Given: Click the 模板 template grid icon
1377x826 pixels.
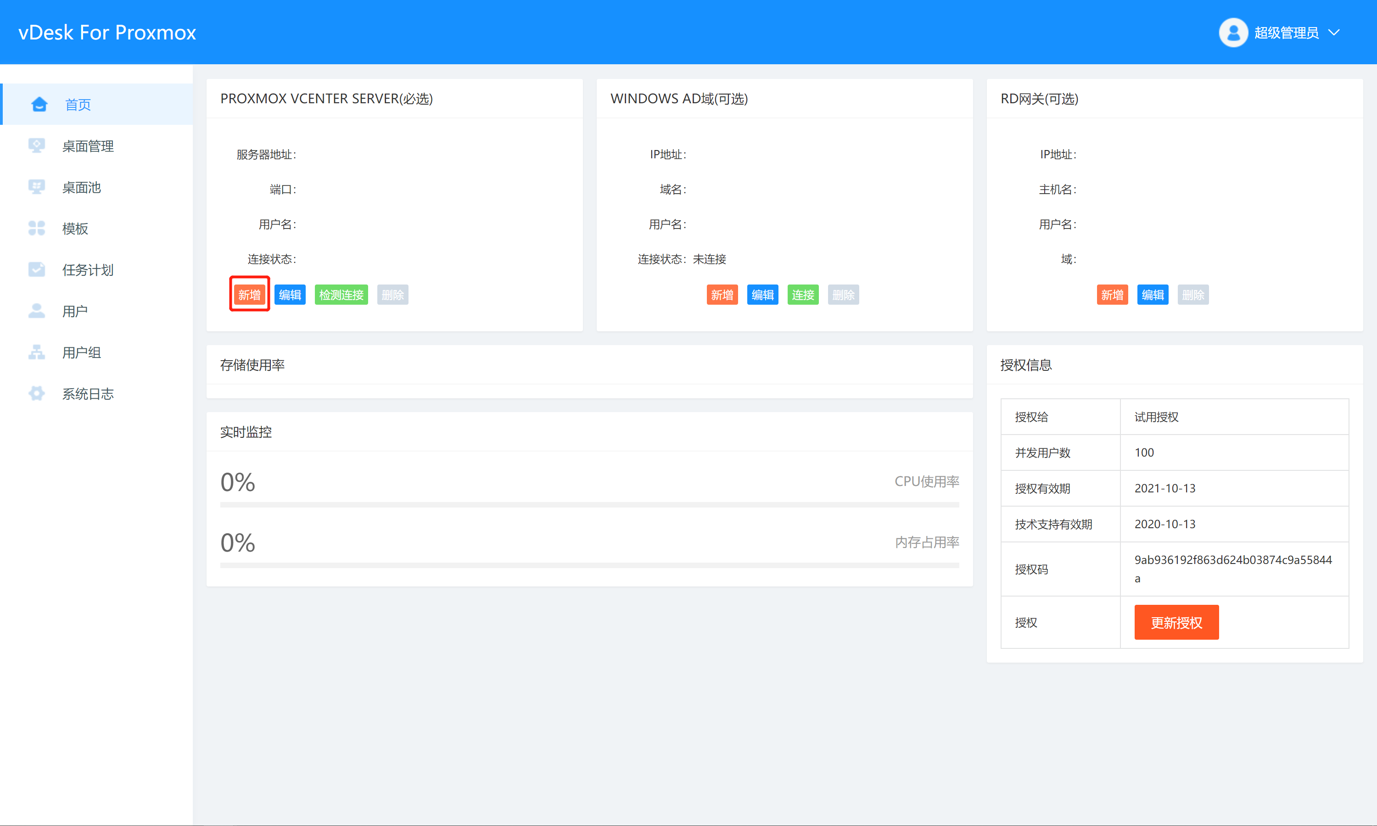Looking at the screenshot, I should [x=37, y=228].
